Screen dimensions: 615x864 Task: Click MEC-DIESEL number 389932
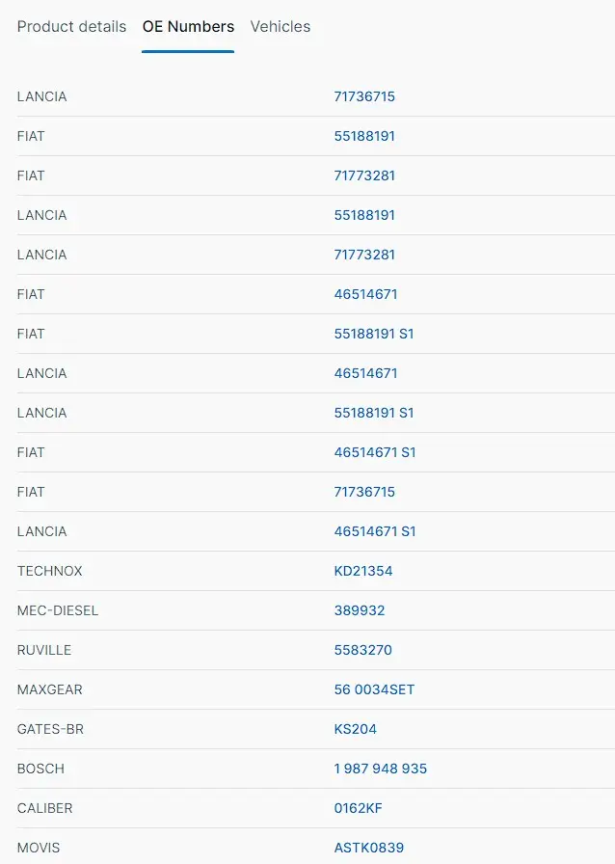[x=360, y=610]
